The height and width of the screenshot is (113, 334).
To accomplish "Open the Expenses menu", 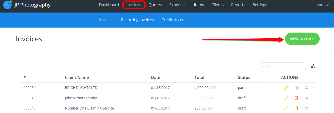I will (178, 5).
